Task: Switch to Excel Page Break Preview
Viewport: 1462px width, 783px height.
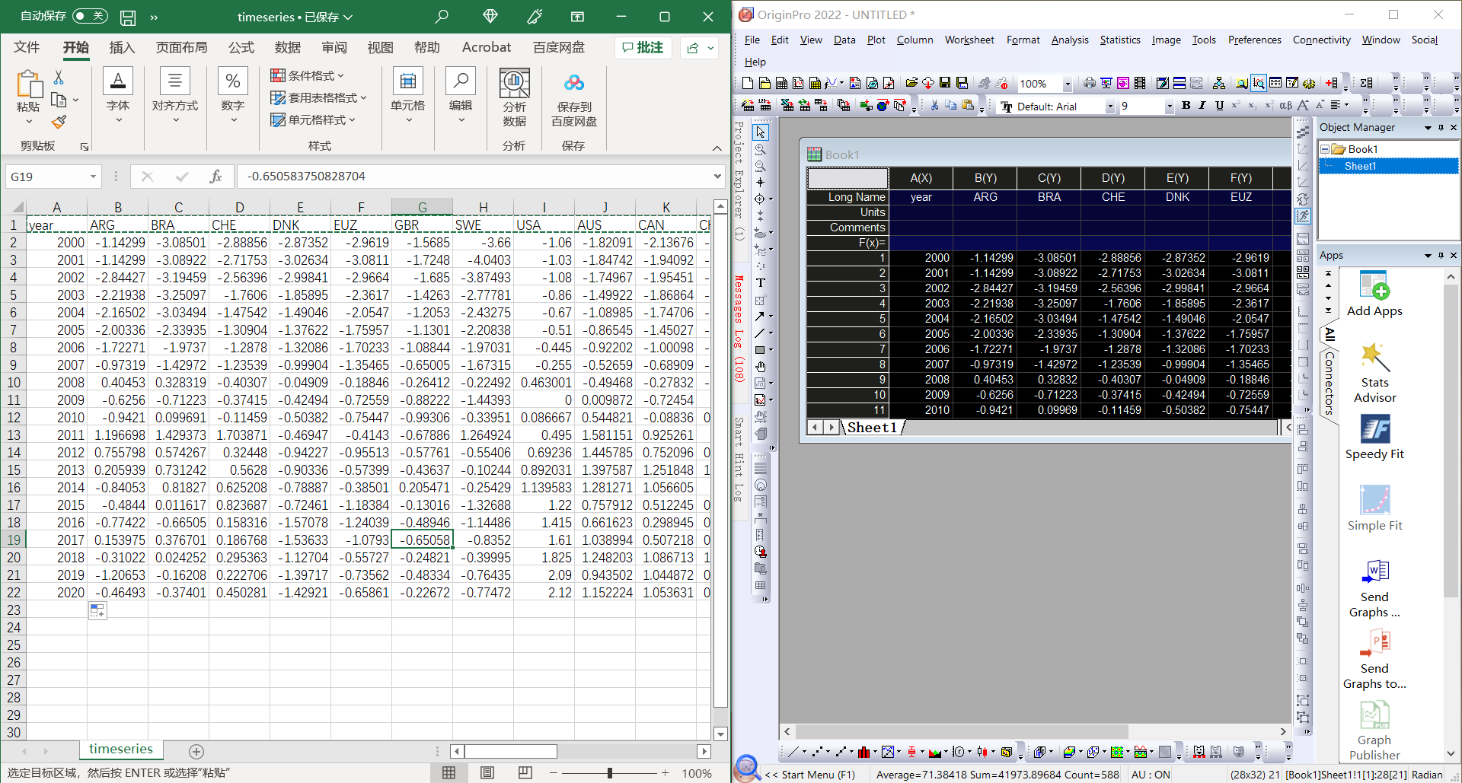Action: (525, 773)
